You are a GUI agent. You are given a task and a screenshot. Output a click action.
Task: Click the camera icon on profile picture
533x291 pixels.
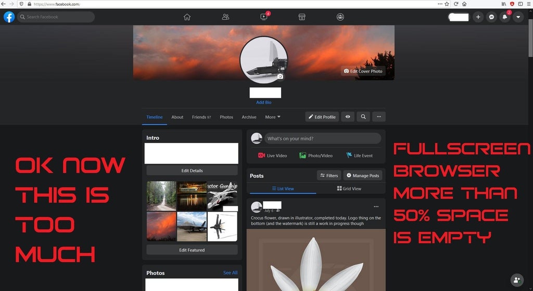(x=280, y=77)
